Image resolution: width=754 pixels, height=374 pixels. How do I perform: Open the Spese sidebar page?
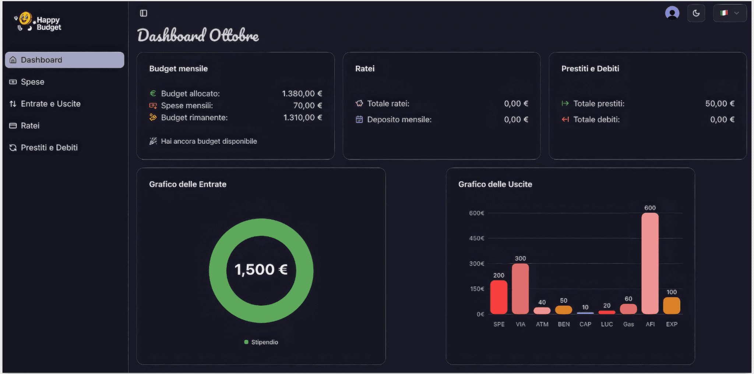tap(32, 82)
